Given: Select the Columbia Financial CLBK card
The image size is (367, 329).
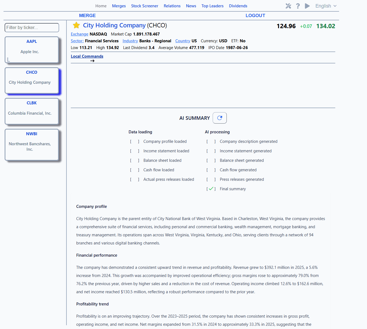Looking at the screenshot, I should (x=32, y=111).
